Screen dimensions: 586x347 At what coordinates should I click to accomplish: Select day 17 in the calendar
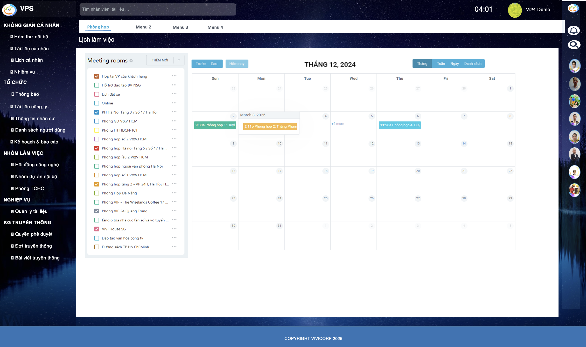pyautogui.click(x=280, y=171)
